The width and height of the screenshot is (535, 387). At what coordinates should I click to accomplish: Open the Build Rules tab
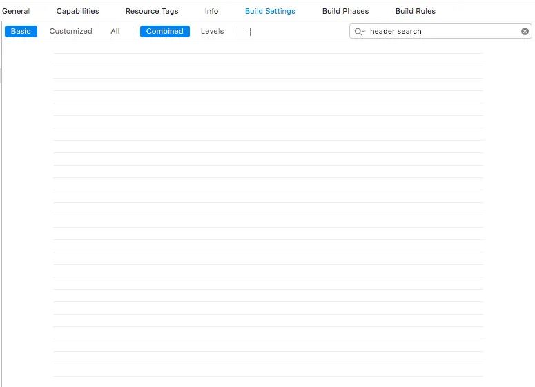[416, 11]
